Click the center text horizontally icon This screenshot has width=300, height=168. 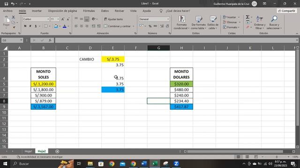click(82, 26)
